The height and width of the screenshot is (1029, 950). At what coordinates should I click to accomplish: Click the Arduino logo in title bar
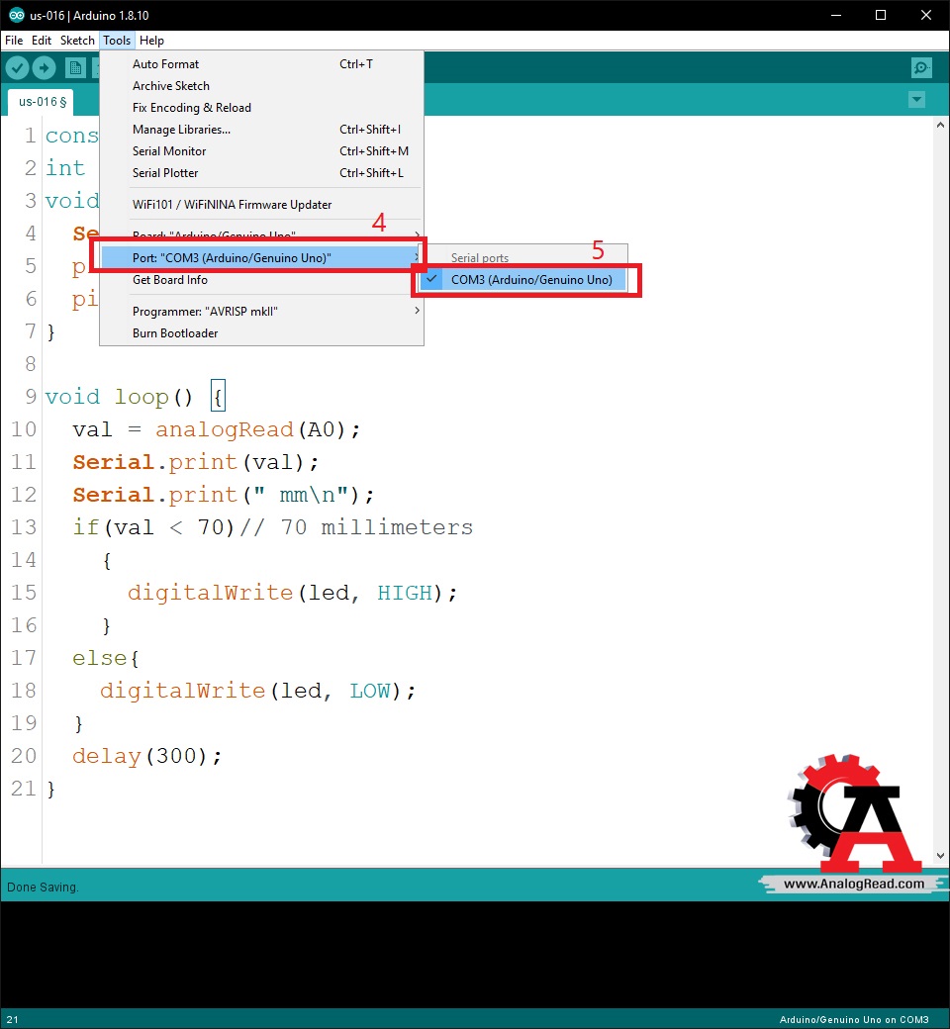pyautogui.click(x=16, y=15)
